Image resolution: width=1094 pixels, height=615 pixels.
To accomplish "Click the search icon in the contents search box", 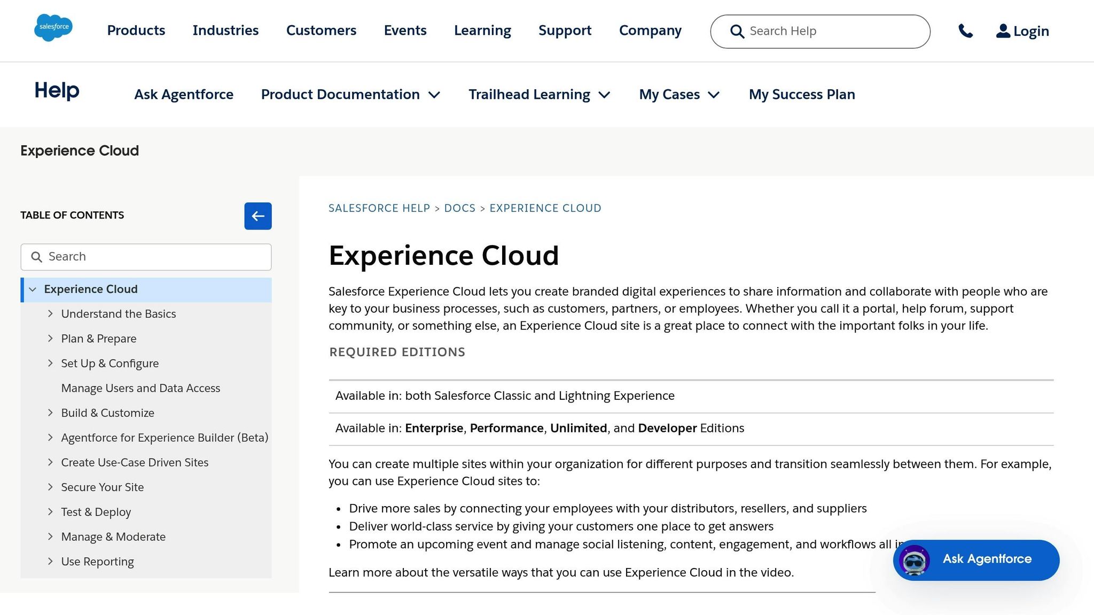I will (x=36, y=257).
